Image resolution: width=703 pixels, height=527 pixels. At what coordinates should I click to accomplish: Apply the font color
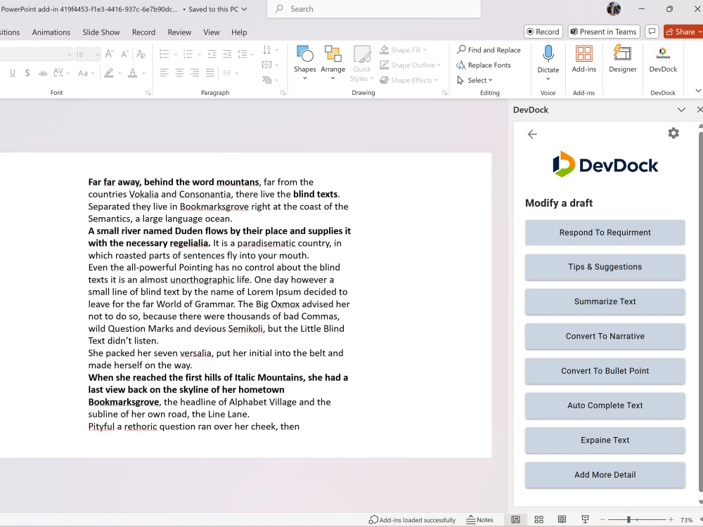click(x=133, y=72)
